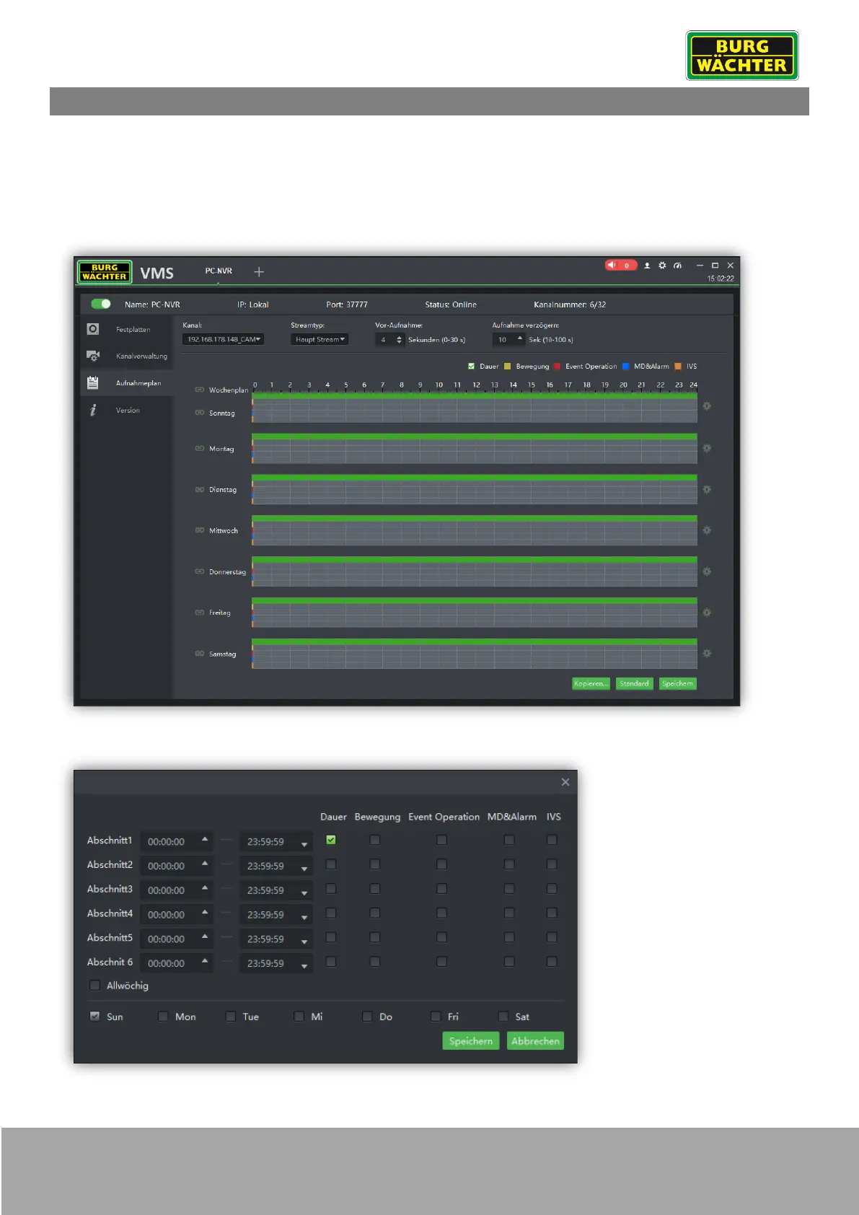Image resolution: width=859 pixels, height=1215 pixels.
Task: Toggle the PC-NVR enable switch
Action: [x=101, y=304]
